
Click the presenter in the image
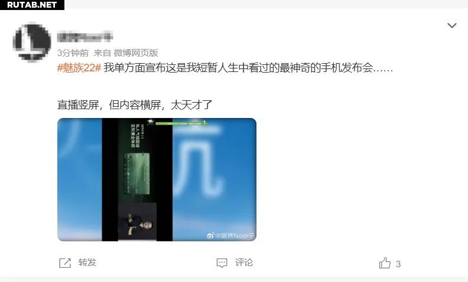(137, 222)
